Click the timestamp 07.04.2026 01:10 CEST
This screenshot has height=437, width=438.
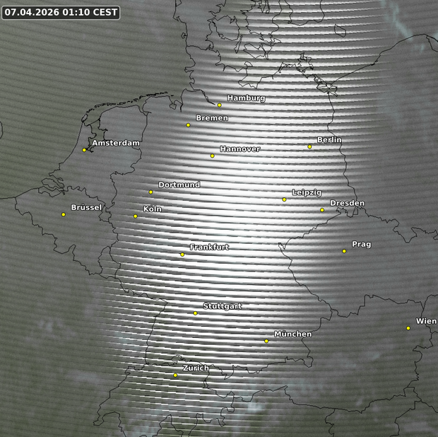(x=61, y=13)
